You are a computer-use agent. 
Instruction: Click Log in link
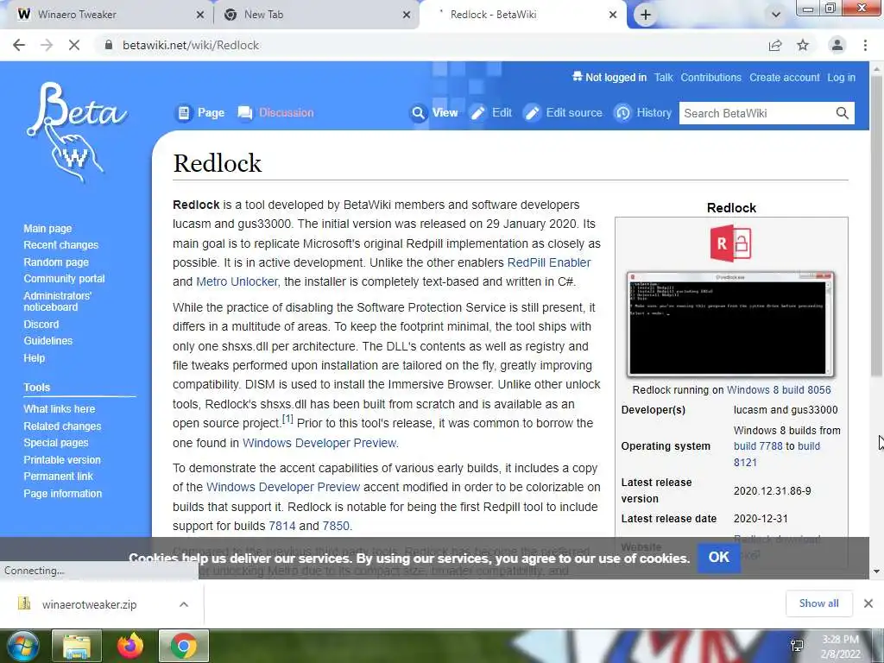click(x=841, y=77)
